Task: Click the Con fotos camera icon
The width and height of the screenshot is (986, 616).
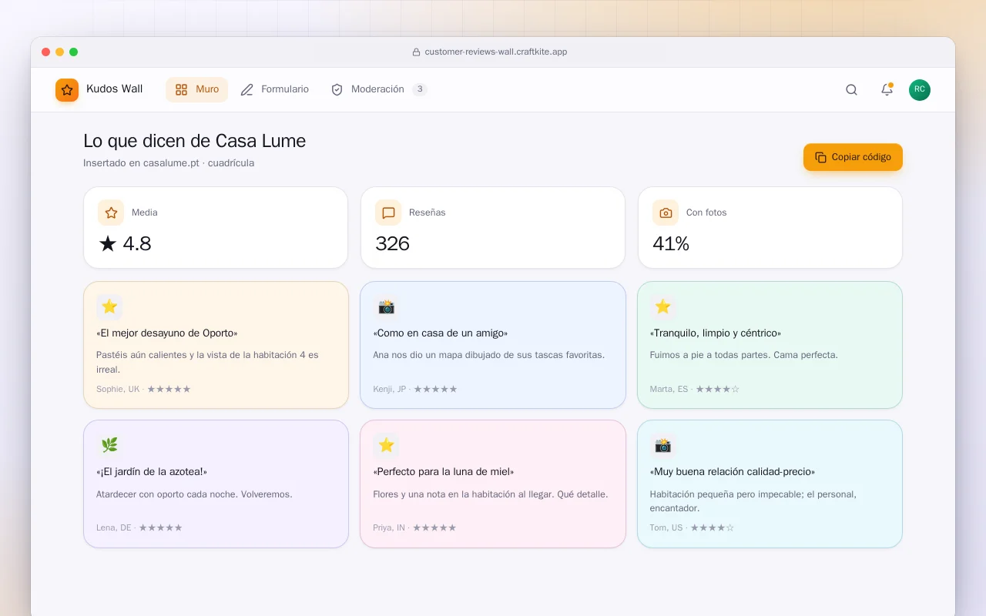Action: coord(666,213)
